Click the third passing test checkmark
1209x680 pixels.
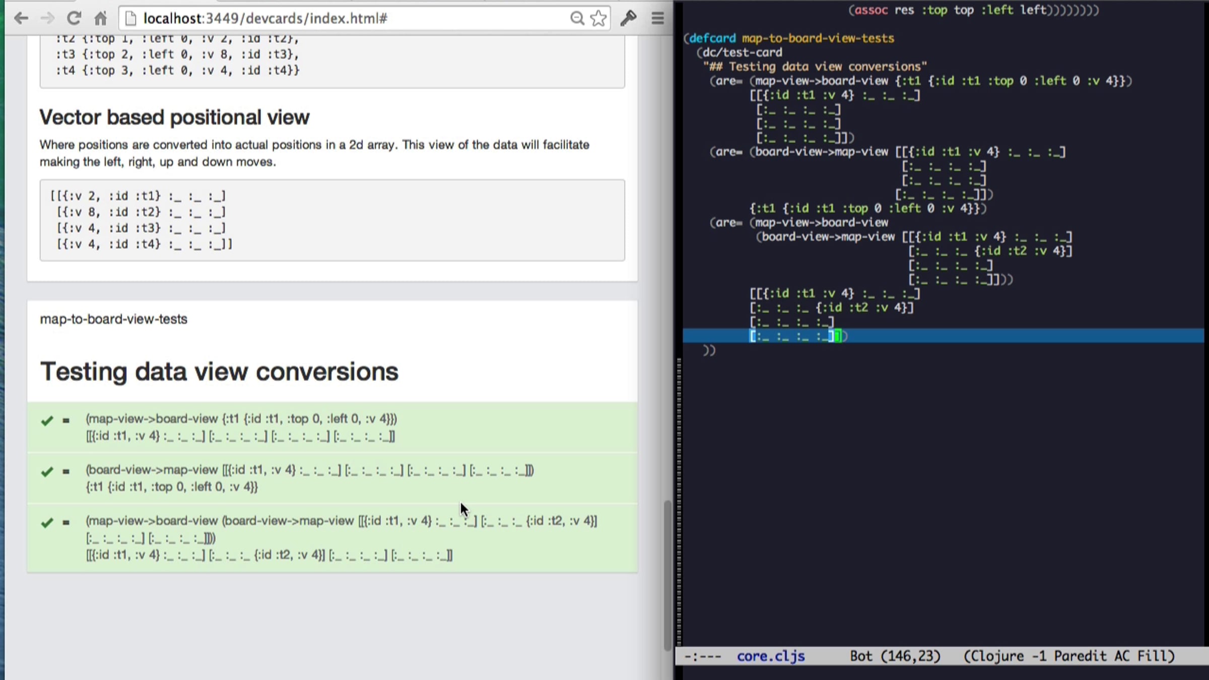[47, 522]
